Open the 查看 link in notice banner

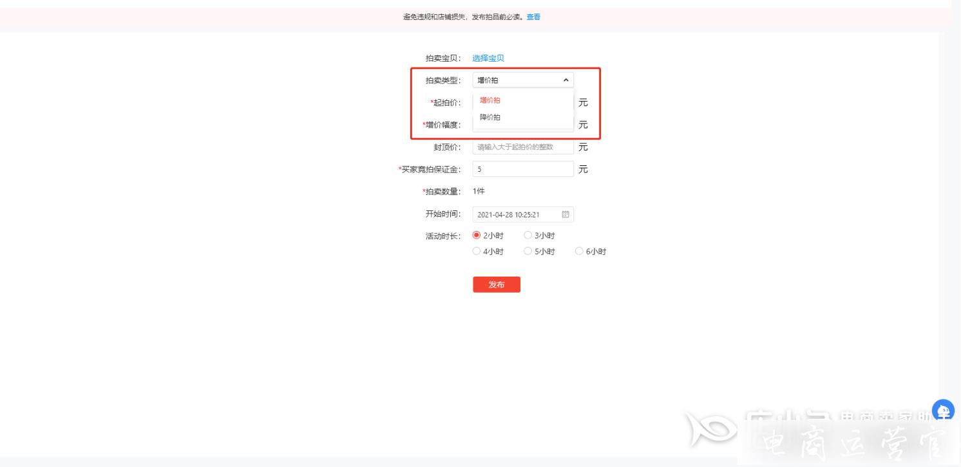tap(533, 17)
